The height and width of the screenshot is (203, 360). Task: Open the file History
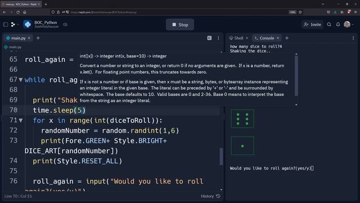pos(210,196)
